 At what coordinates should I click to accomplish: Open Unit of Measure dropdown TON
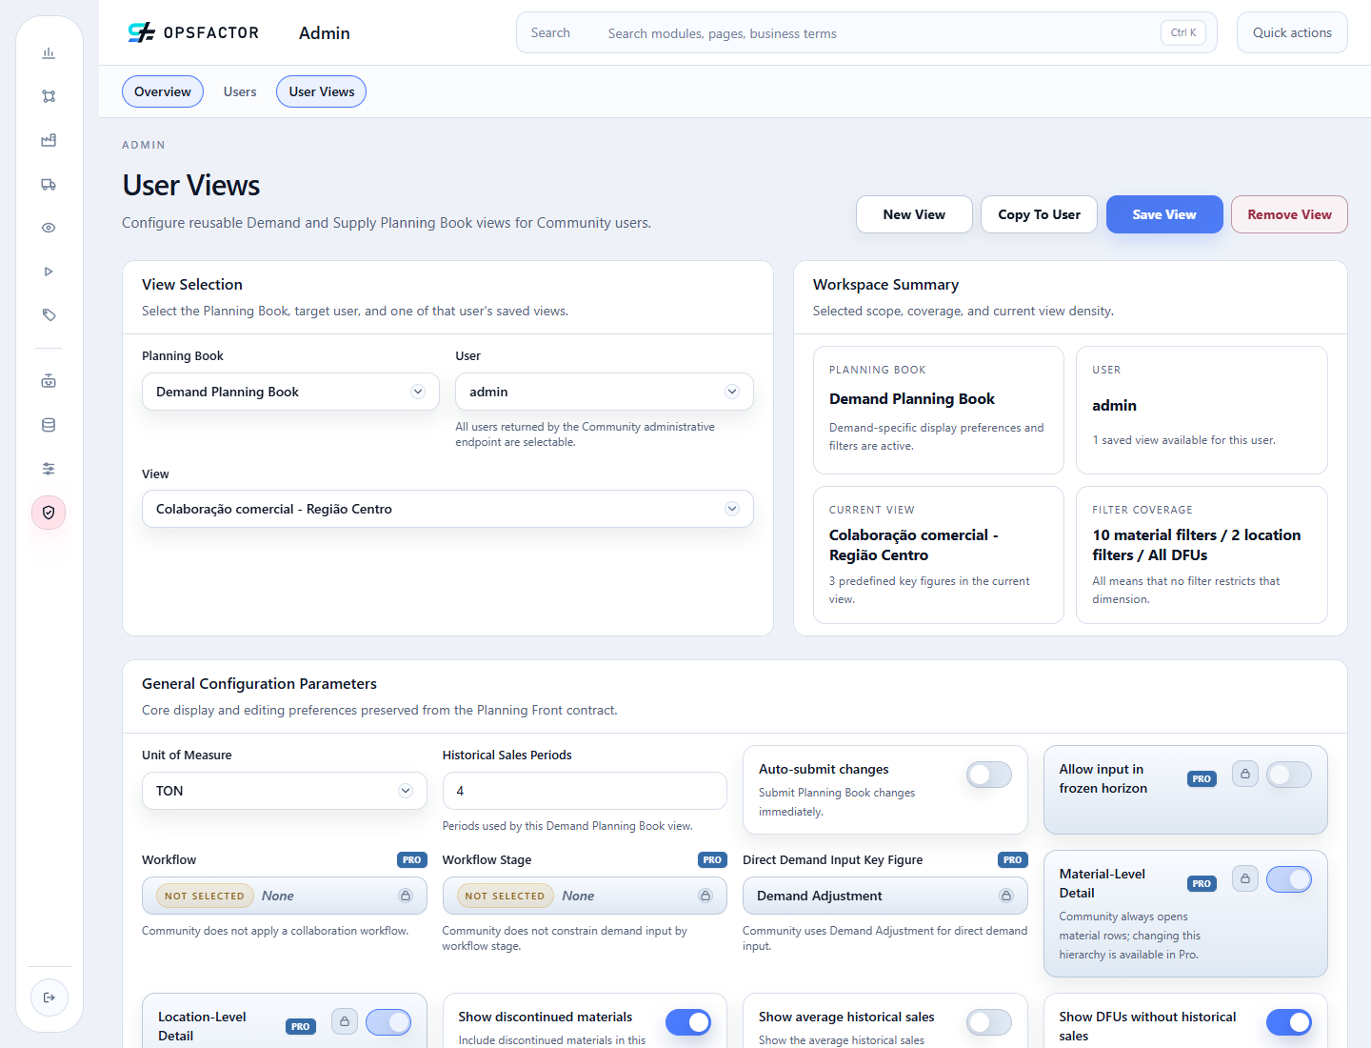(285, 791)
